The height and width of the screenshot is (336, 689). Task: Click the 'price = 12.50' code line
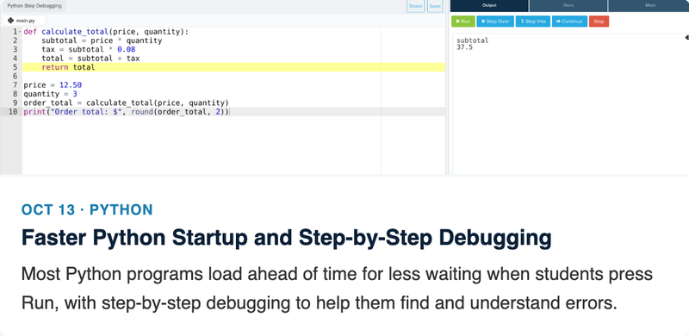tap(53, 85)
